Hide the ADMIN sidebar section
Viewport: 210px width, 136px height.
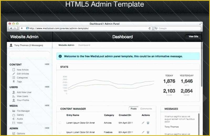(47, 128)
